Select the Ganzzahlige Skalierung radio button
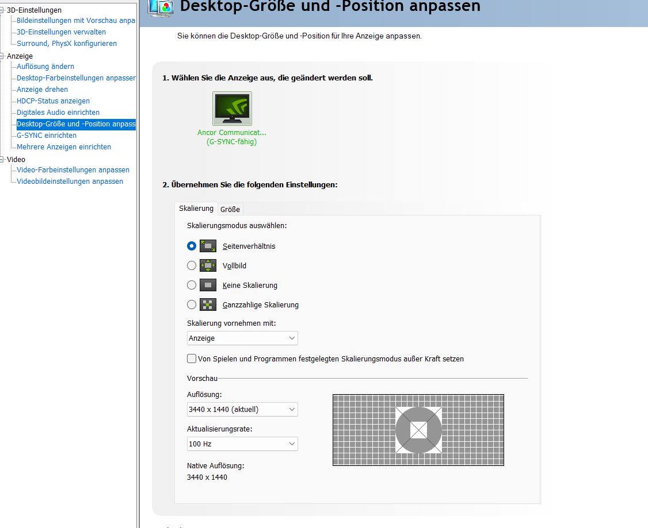 click(x=191, y=305)
